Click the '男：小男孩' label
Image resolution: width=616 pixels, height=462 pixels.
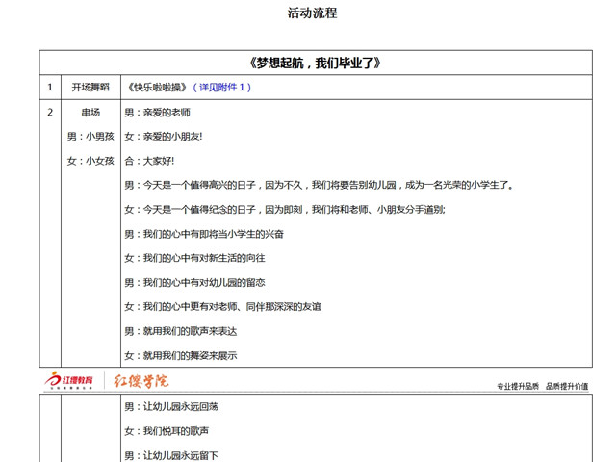(x=90, y=137)
